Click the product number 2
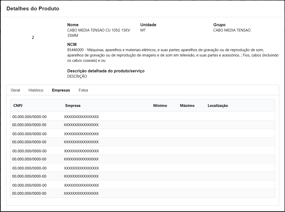The width and height of the screenshot is (285, 212). [33, 38]
